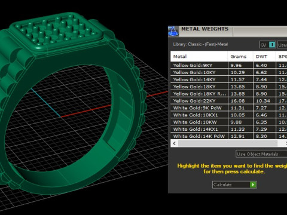287x215 pixels.
Task: Click the 6.40 DWT value
Action: [x=261, y=66]
